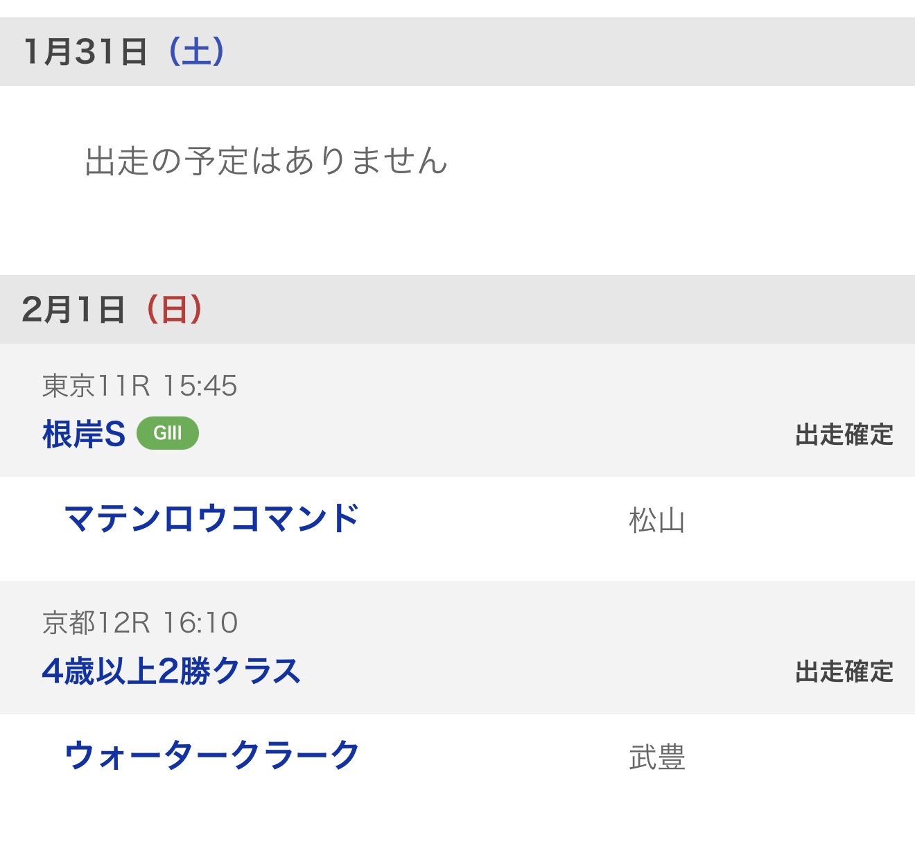The width and height of the screenshot is (915, 853).
Task: Click the 1月31日 date header
Action: pyautogui.click(x=85, y=52)
